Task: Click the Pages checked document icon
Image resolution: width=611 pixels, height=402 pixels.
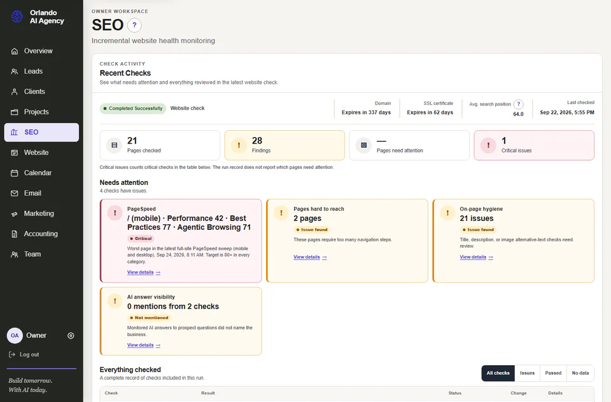Action: pos(114,145)
